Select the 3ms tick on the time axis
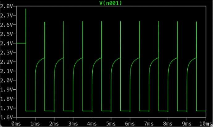Viewport: 213px width, 127px height. click(73, 123)
